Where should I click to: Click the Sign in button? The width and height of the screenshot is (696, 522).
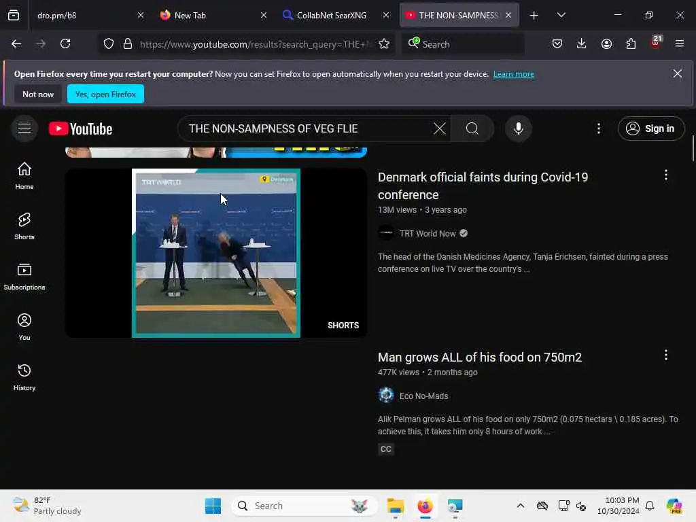[651, 128]
